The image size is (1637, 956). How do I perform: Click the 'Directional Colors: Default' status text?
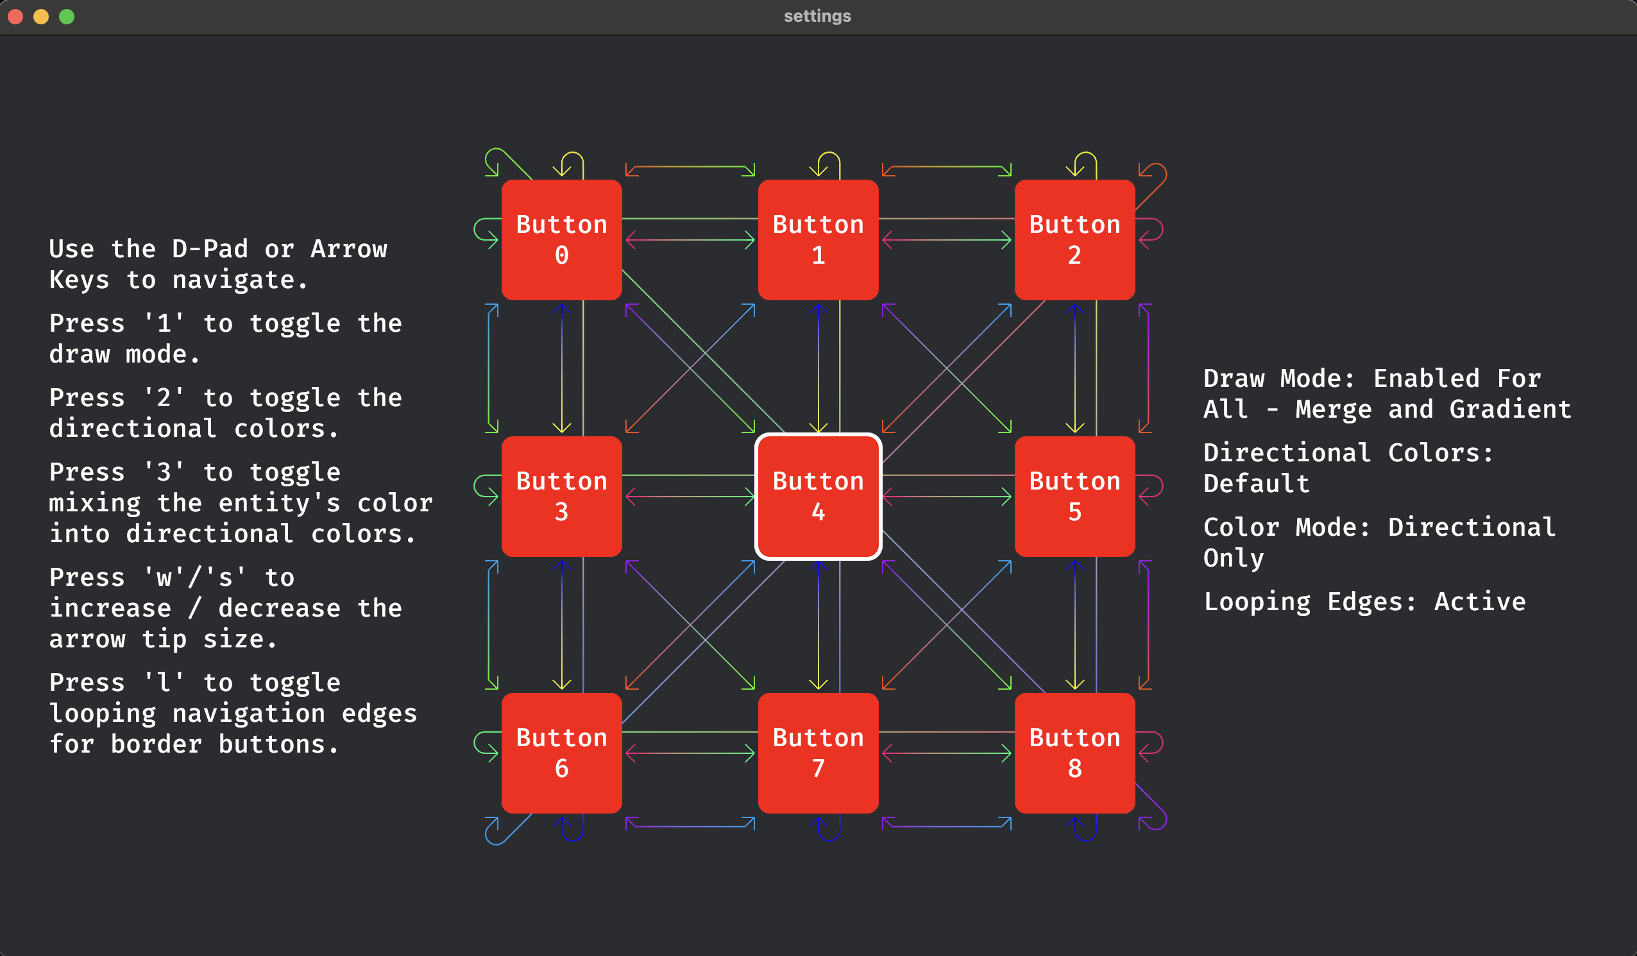pyautogui.click(x=1348, y=468)
